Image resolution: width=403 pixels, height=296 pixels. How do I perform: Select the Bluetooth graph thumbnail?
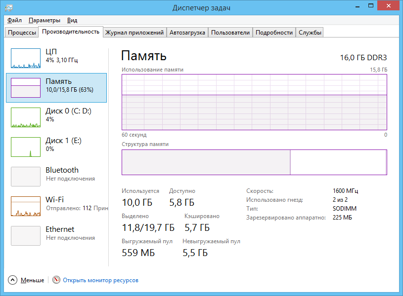pyautogui.click(x=26, y=177)
